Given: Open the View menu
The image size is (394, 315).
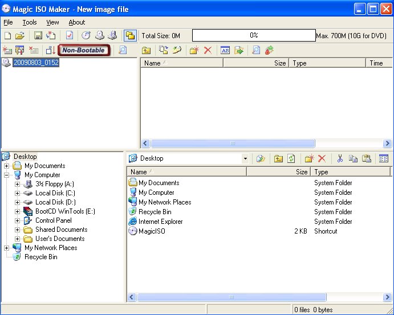Looking at the screenshot, I should coord(52,22).
